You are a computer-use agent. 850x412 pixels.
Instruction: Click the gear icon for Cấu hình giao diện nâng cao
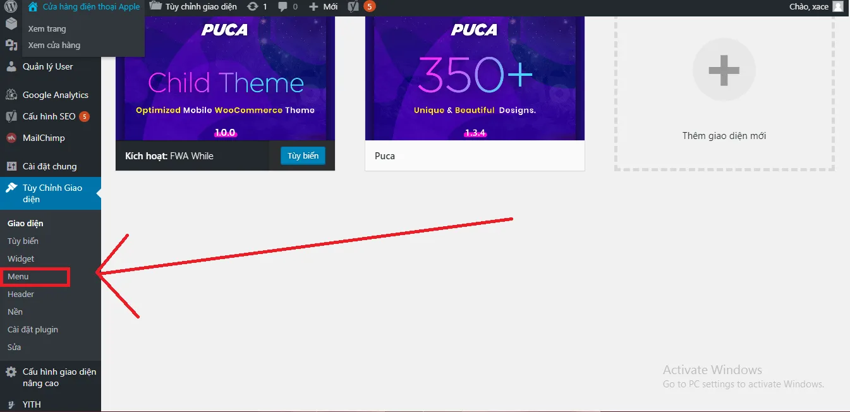(11, 372)
